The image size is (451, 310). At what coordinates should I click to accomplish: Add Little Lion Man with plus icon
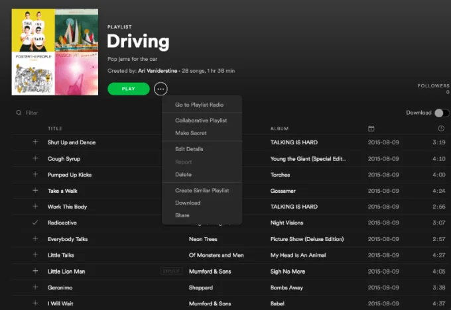[x=35, y=271]
